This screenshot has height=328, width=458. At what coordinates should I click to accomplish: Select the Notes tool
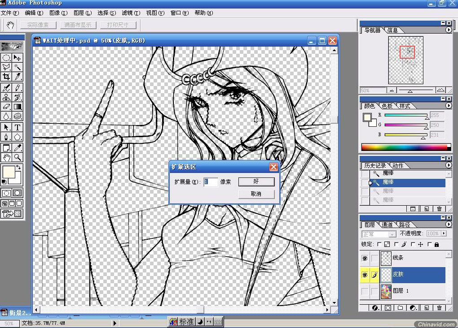[6, 148]
